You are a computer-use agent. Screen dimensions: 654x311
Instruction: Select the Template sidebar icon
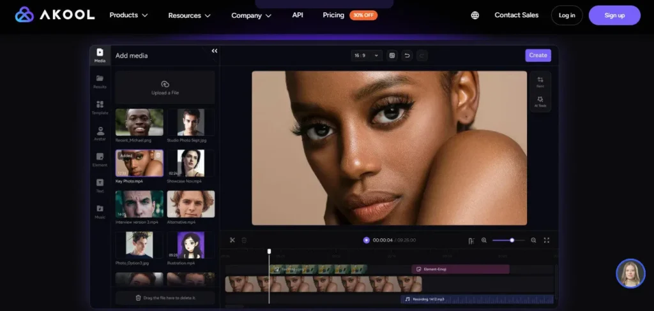point(100,107)
